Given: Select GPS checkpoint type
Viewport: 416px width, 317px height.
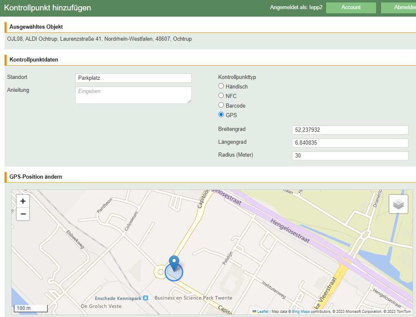Looking at the screenshot, I should point(221,115).
